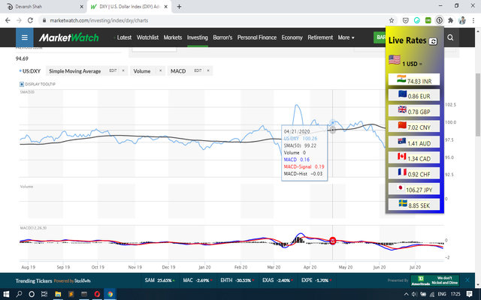Go to the Markets menu item
The height and width of the screenshot is (300, 481).
(173, 37)
